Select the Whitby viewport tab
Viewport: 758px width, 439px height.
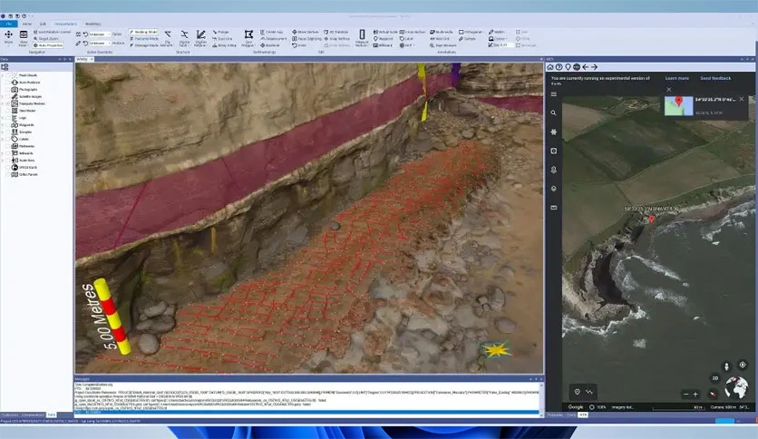coord(83,60)
